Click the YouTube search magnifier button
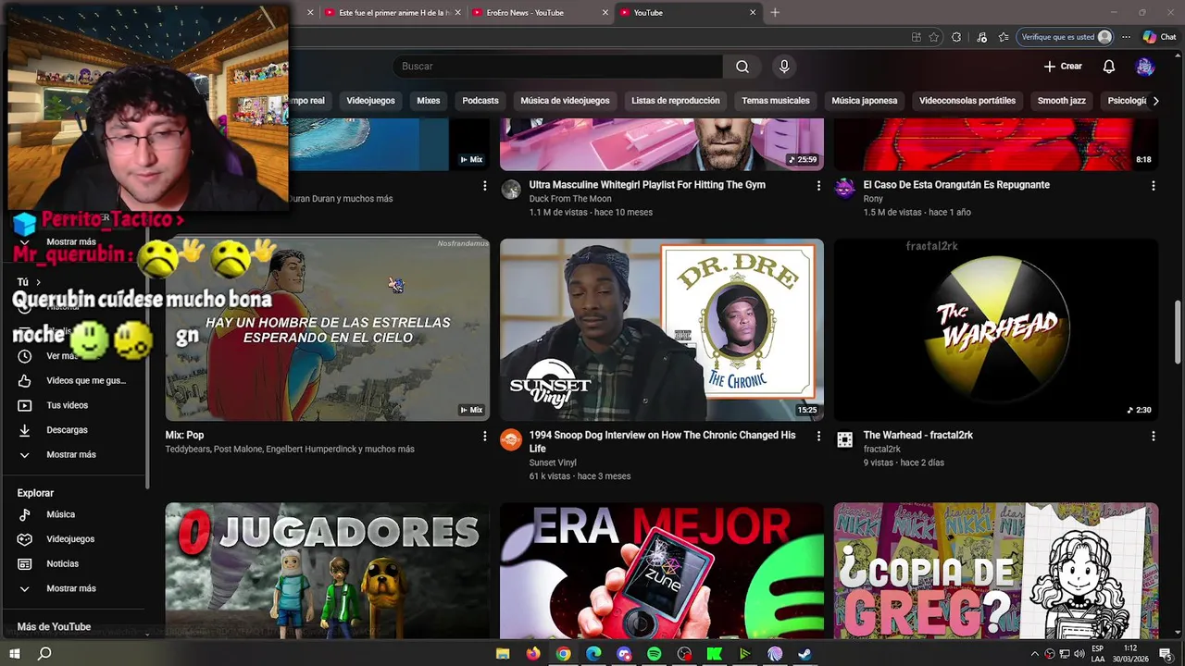The height and width of the screenshot is (666, 1185). coord(742,67)
